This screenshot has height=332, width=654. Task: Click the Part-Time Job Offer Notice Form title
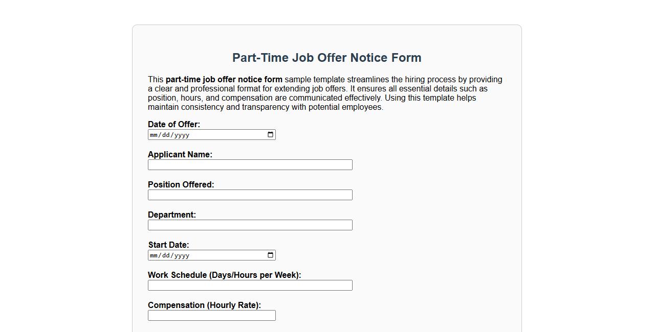326,58
